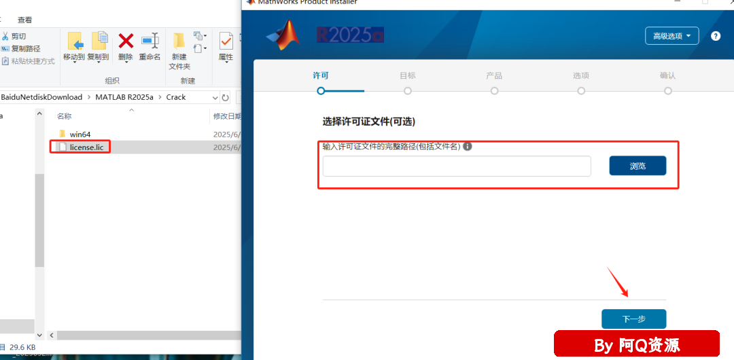Image resolution: width=734 pixels, height=360 pixels.
Task: Click the navigation pane scroll down arrow
Action: tap(40, 335)
